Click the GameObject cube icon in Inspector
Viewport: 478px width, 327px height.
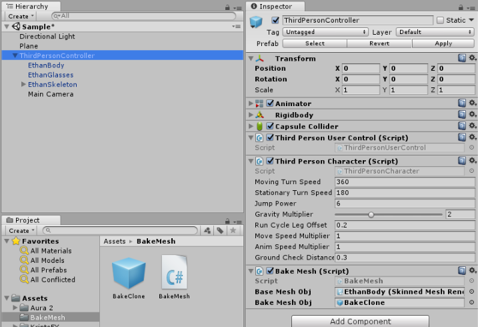256,22
